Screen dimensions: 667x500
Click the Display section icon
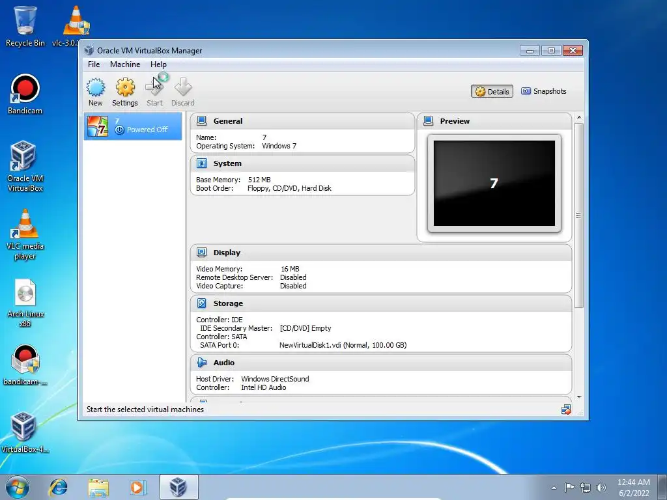tap(202, 253)
